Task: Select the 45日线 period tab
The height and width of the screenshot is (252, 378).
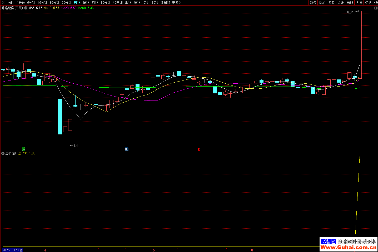Action: (118, 3)
